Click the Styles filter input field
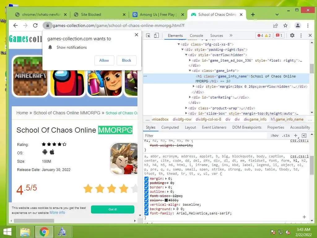Screen dimensions: 317x238 coord(205,136)
